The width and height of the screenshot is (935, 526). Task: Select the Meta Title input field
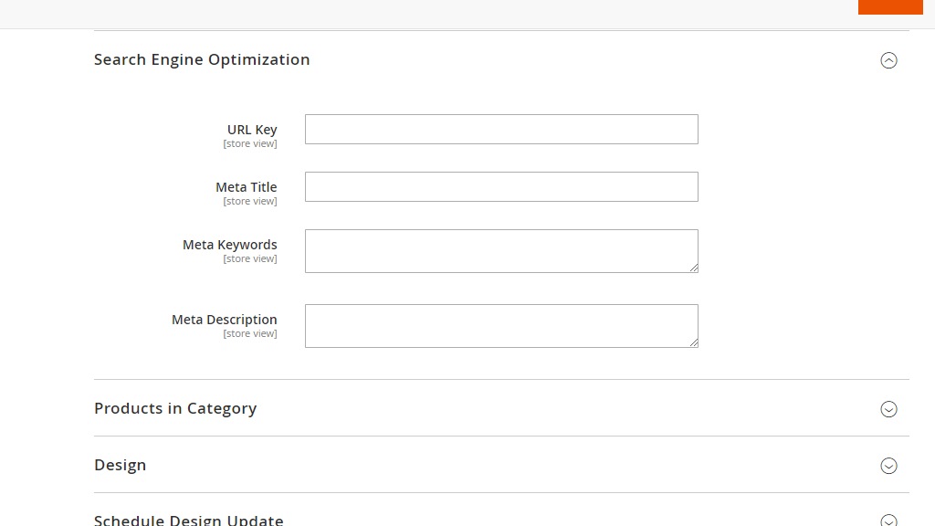tap(500, 186)
